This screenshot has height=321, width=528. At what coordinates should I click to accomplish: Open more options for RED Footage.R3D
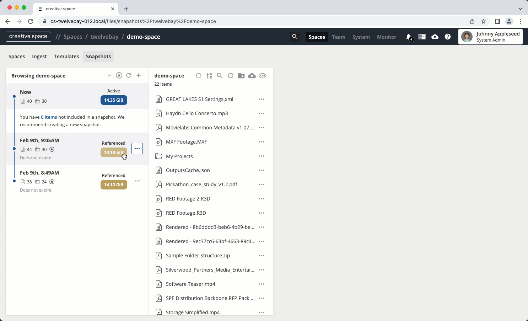(262, 213)
